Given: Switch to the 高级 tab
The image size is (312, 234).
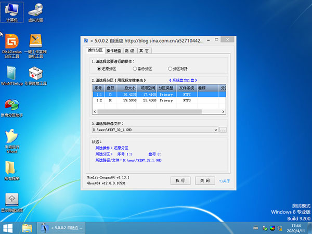Looking at the screenshot, I should [129, 51].
